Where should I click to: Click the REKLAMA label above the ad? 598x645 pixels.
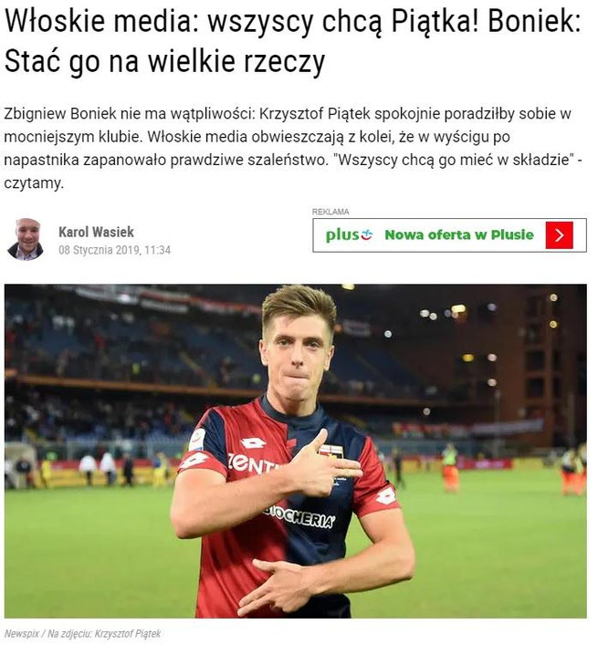(330, 212)
